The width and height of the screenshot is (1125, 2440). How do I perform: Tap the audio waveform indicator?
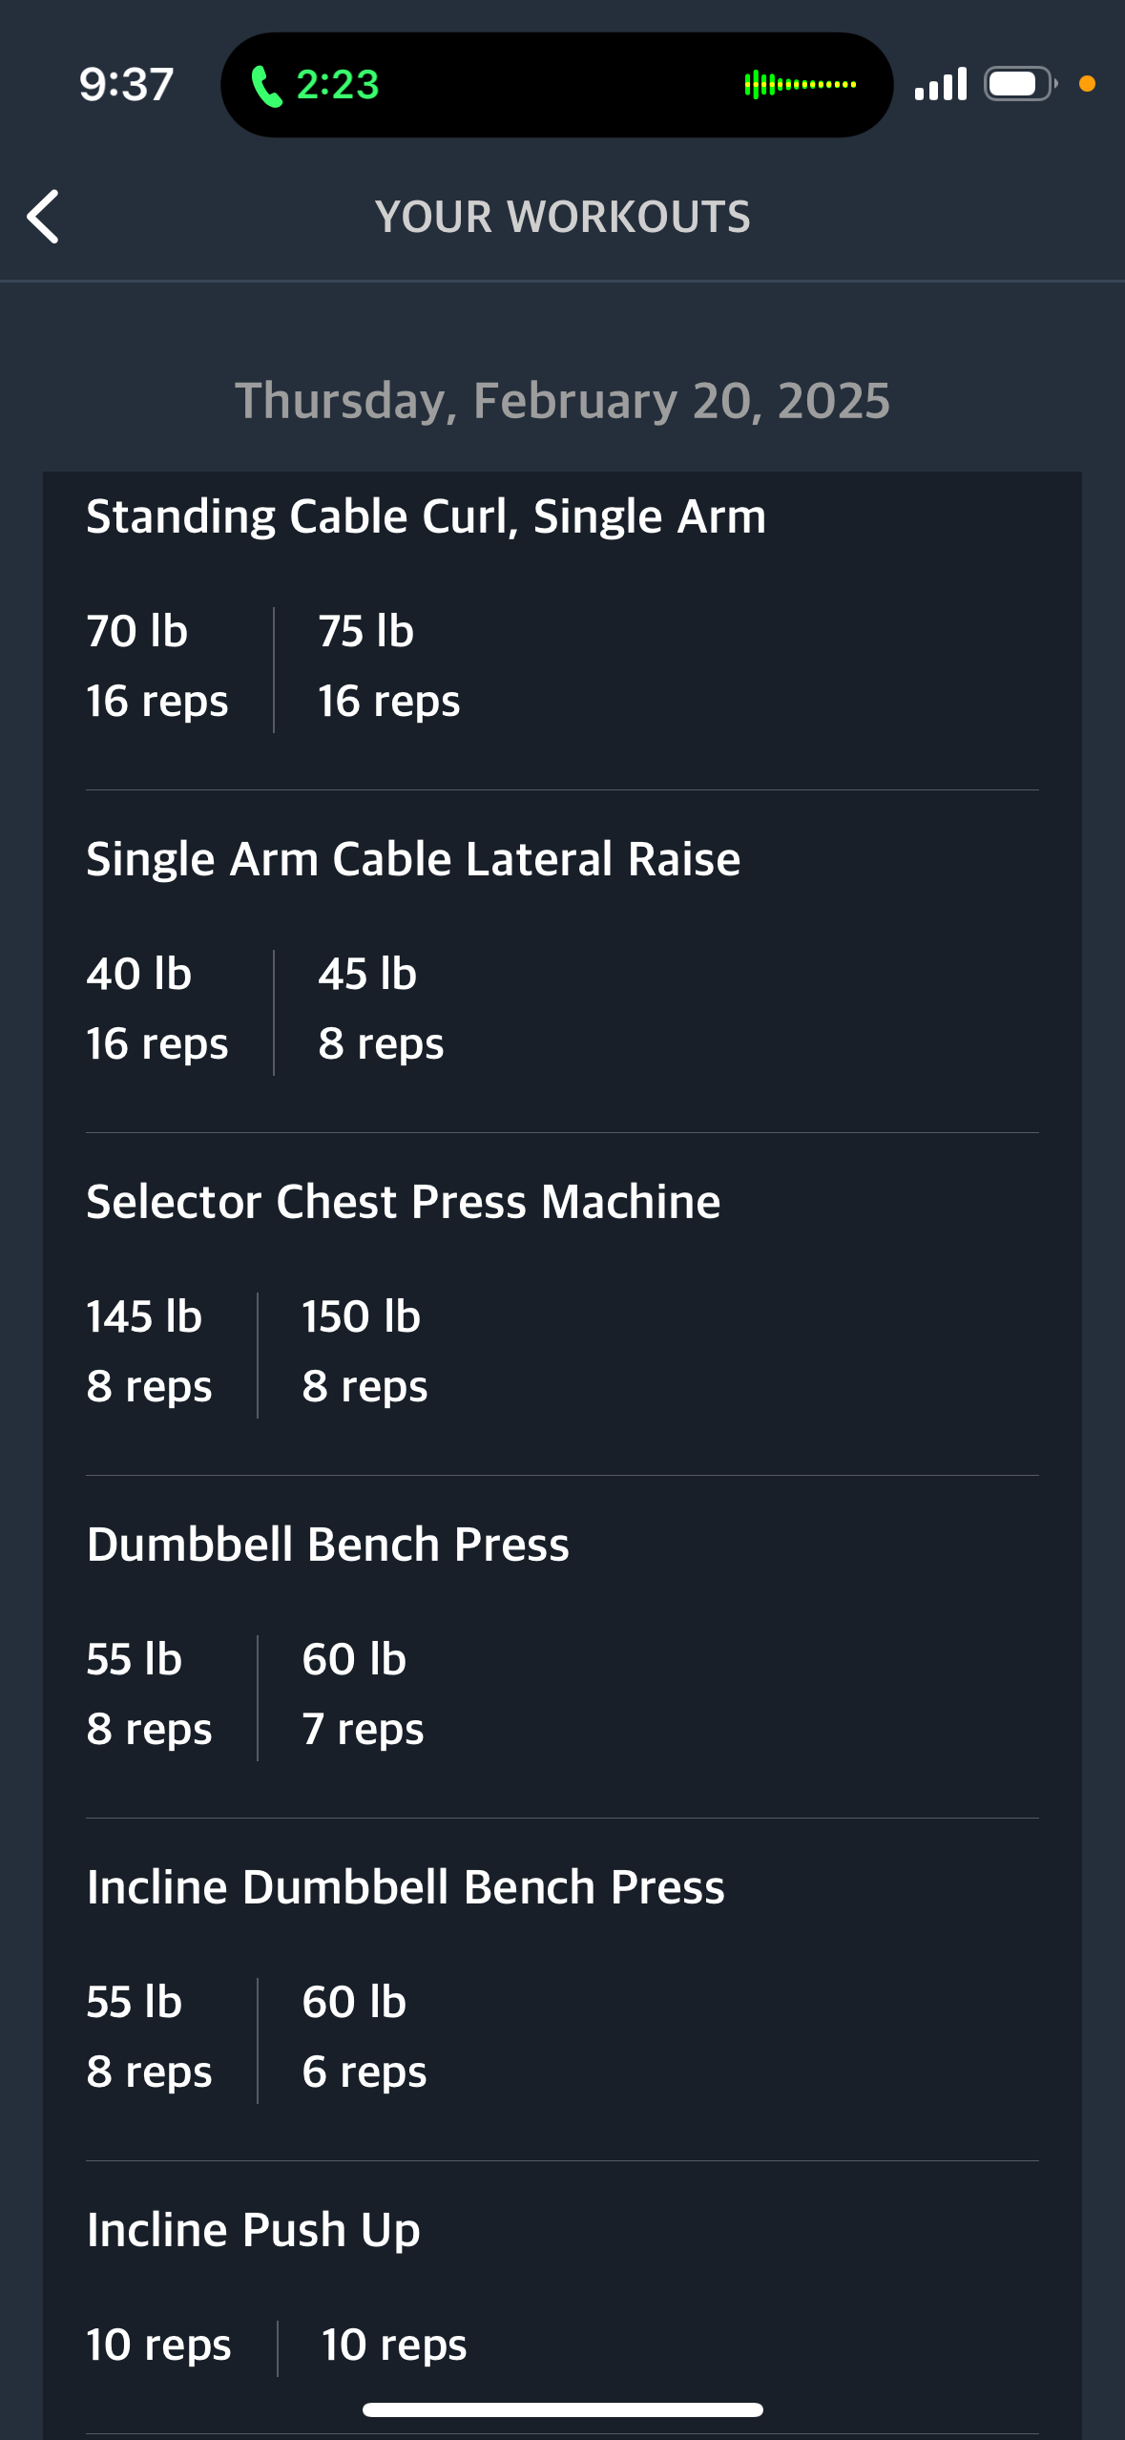click(800, 85)
